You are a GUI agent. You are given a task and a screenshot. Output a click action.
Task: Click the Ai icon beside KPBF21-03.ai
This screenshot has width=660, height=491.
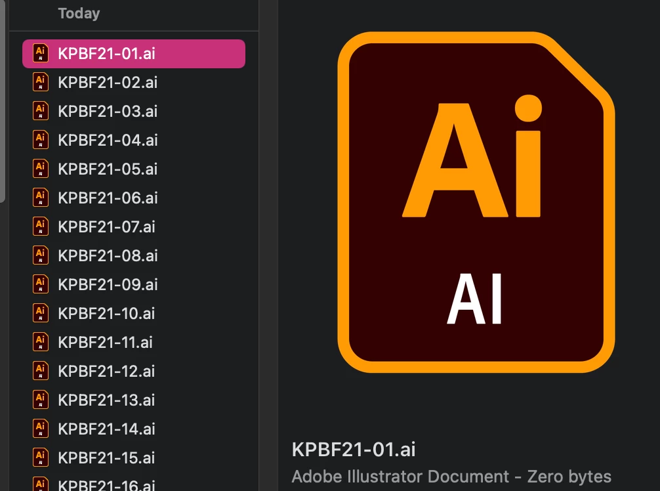point(41,111)
